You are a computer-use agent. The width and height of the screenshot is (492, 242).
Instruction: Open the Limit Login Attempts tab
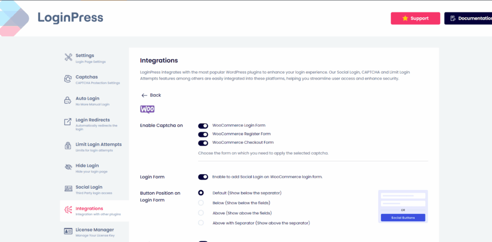(94, 147)
